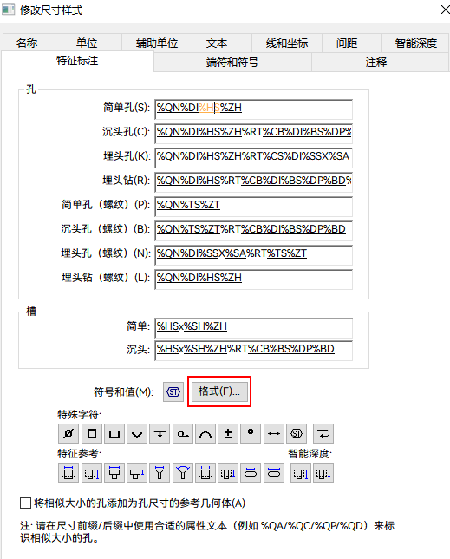
Task: Enable 将相似大小的孔添加为孔尺寸的参考几何体 checkbox
Action: 26,503
